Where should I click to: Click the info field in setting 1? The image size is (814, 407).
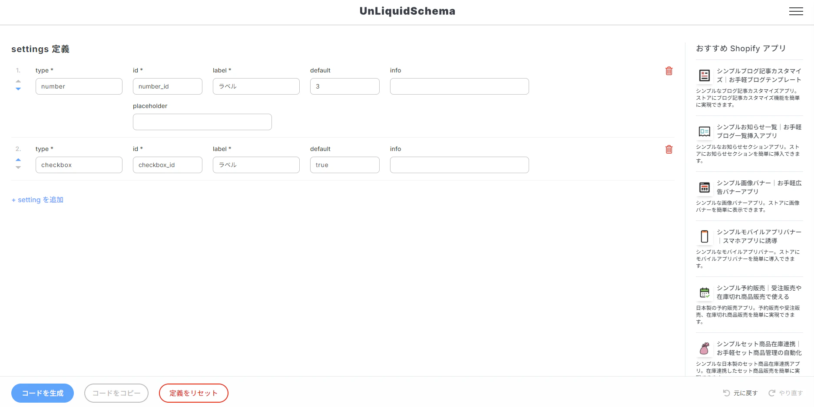point(460,86)
